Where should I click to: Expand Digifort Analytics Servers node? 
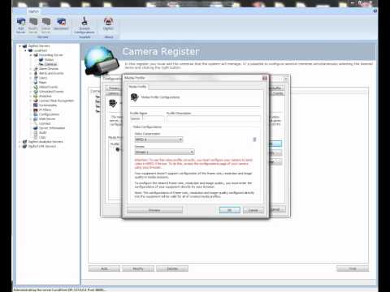click(x=19, y=142)
